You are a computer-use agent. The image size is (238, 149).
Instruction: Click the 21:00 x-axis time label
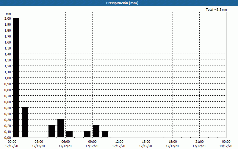click(199, 142)
